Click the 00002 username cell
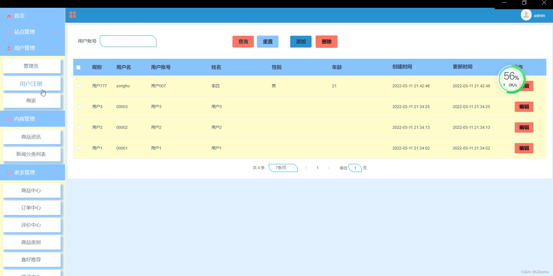 point(122,127)
